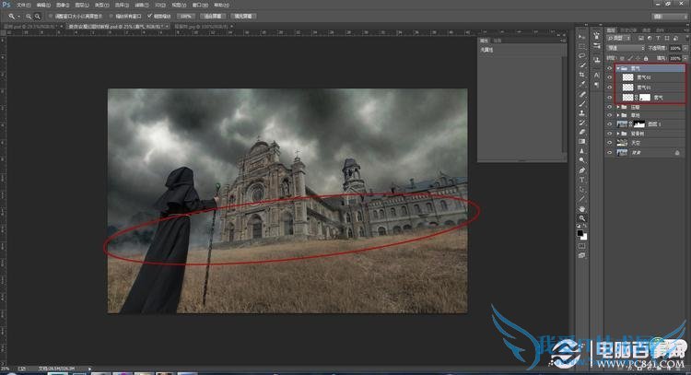Collapse the 雾气 layer group
The image size is (691, 375).
(x=618, y=68)
